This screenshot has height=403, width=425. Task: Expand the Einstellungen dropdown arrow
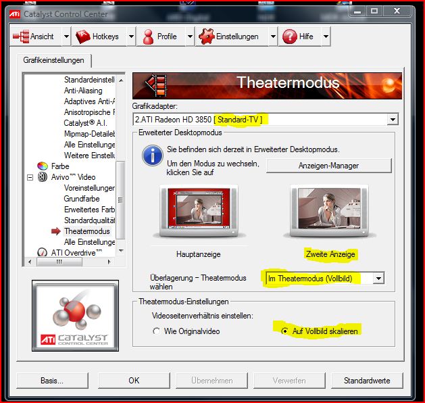(x=273, y=37)
